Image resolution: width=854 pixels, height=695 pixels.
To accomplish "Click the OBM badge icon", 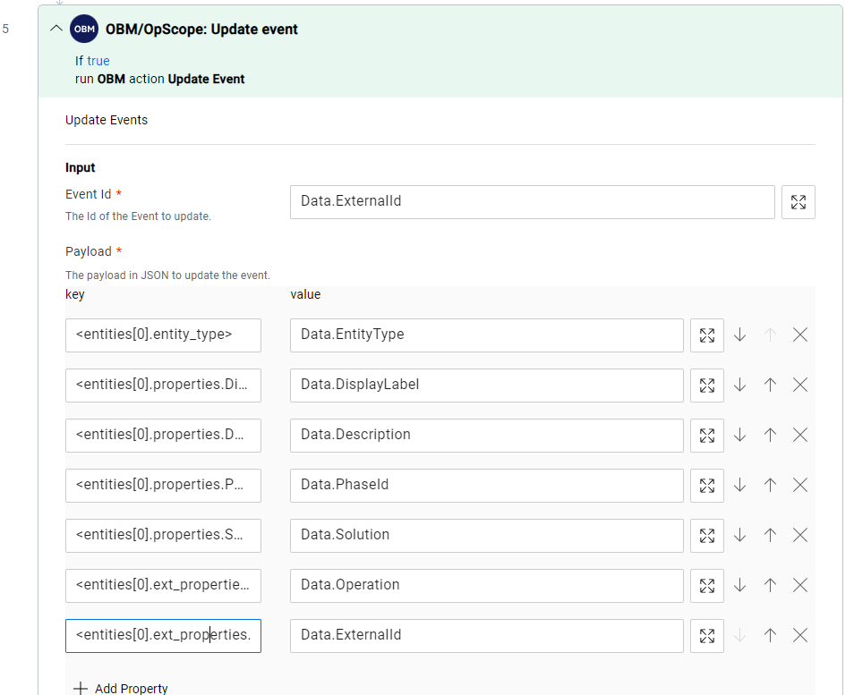I will 84,28.
